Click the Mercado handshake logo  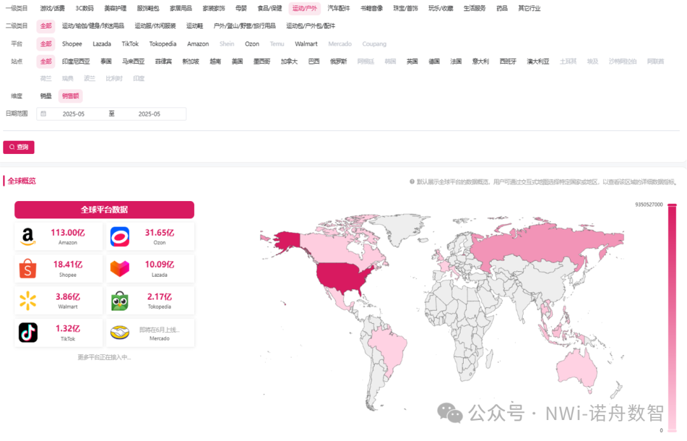pos(120,333)
